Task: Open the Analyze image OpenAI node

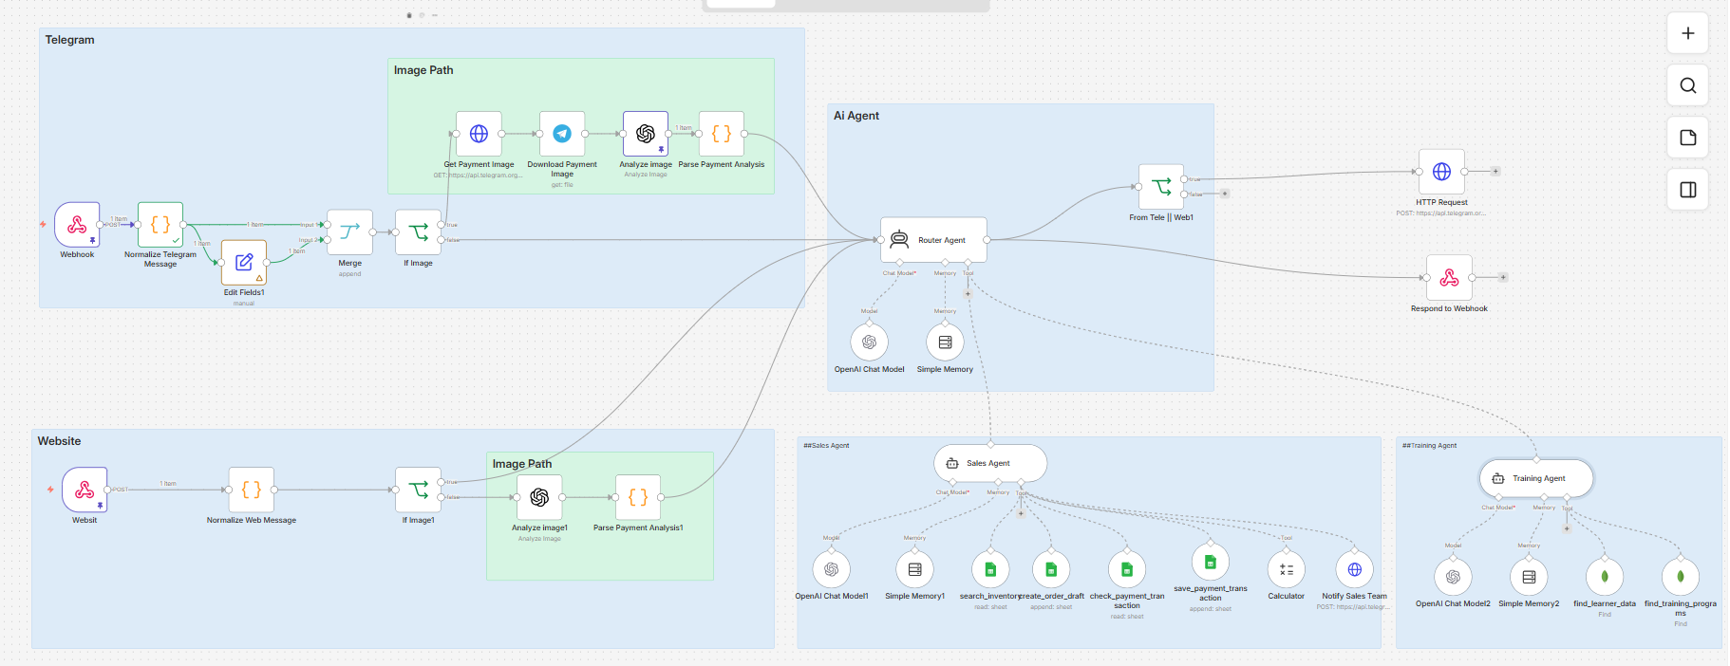Action: pos(646,134)
